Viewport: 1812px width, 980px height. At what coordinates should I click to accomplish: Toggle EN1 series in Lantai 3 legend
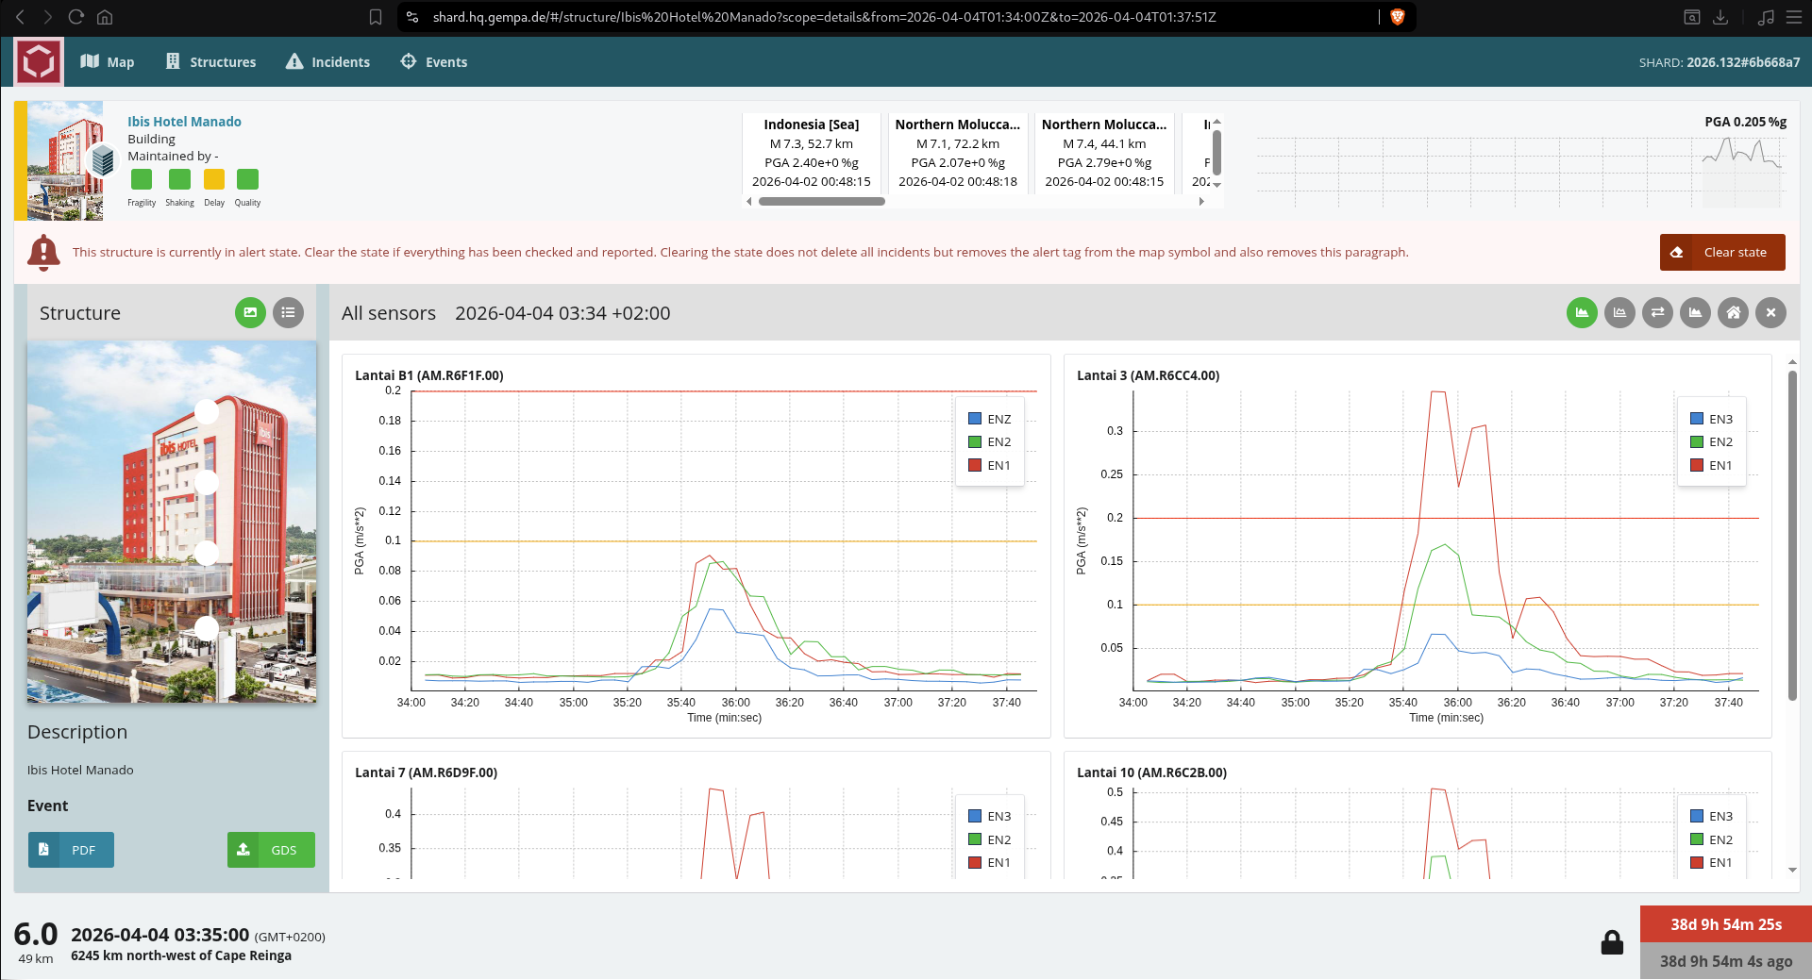(1711, 465)
